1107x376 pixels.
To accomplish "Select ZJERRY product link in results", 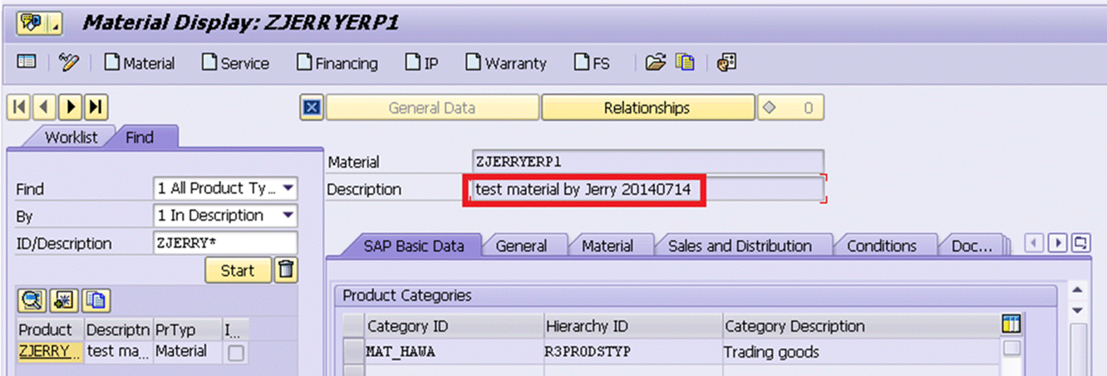I will point(50,351).
